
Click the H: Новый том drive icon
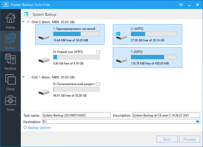[44, 60]
